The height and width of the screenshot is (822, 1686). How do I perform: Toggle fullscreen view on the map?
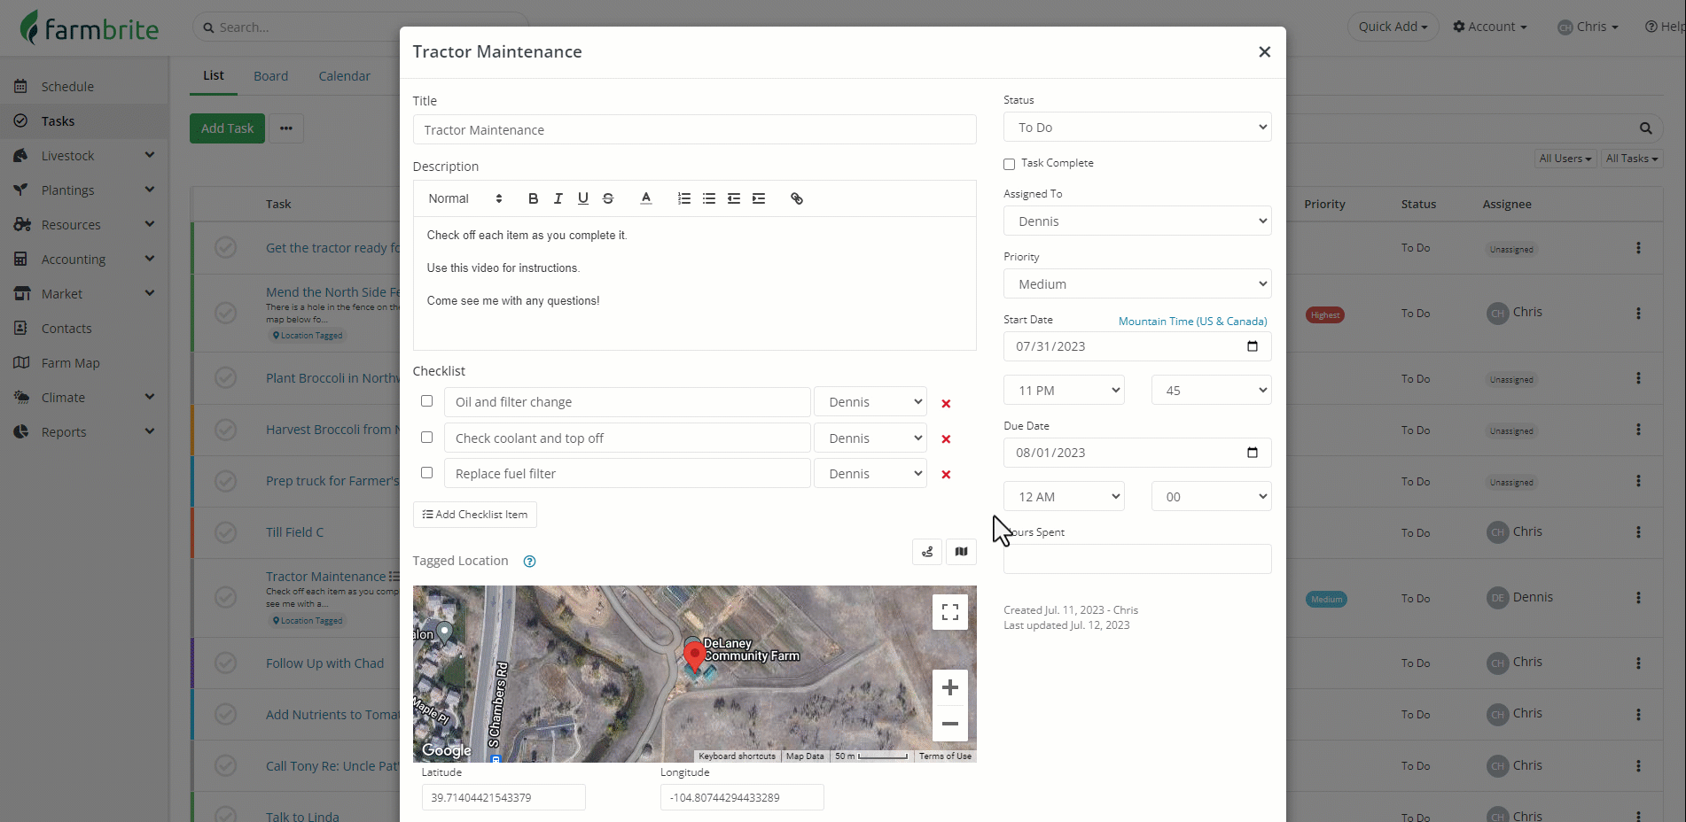tap(949, 612)
